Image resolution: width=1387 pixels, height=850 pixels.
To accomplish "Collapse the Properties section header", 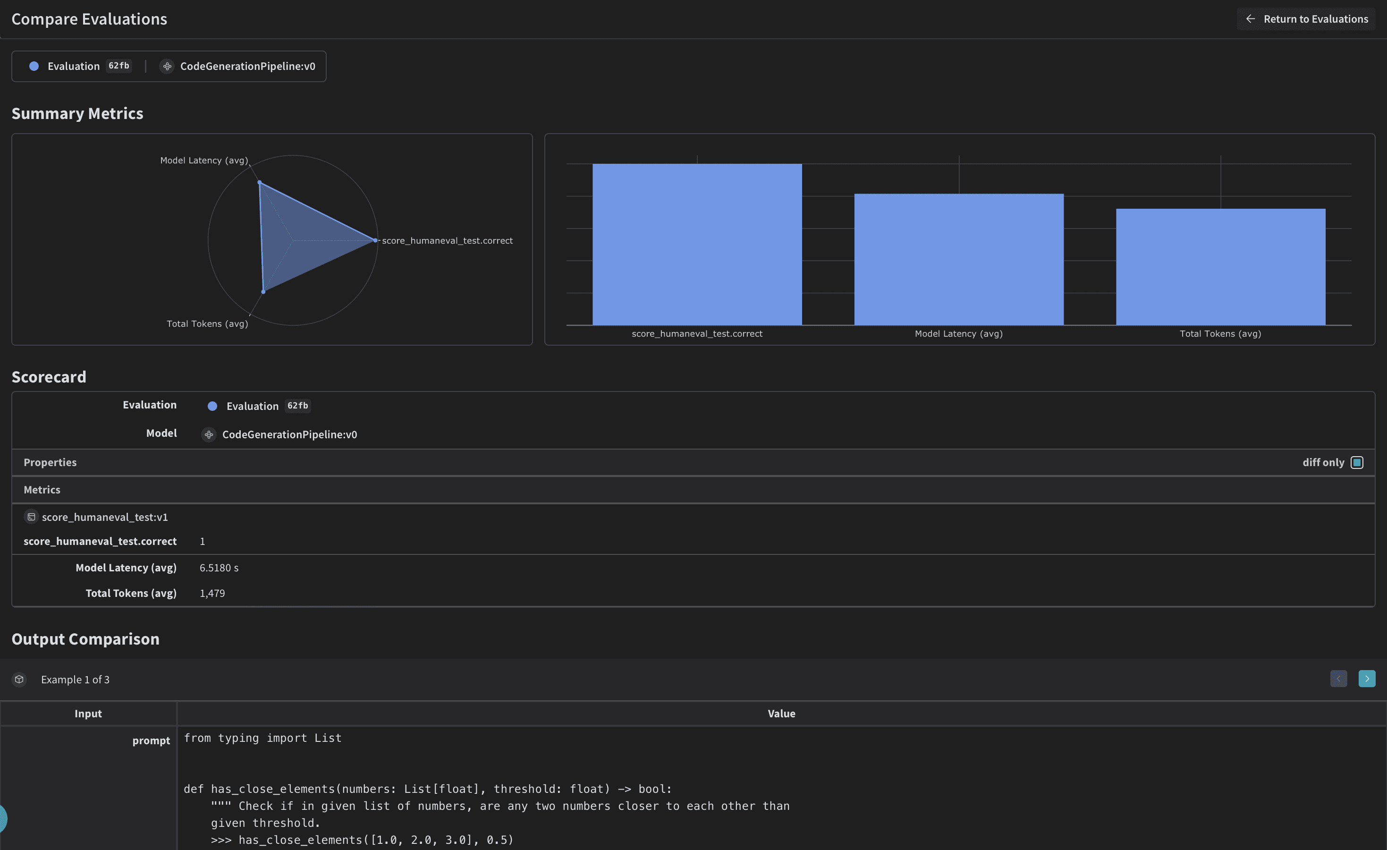I will tap(693, 463).
